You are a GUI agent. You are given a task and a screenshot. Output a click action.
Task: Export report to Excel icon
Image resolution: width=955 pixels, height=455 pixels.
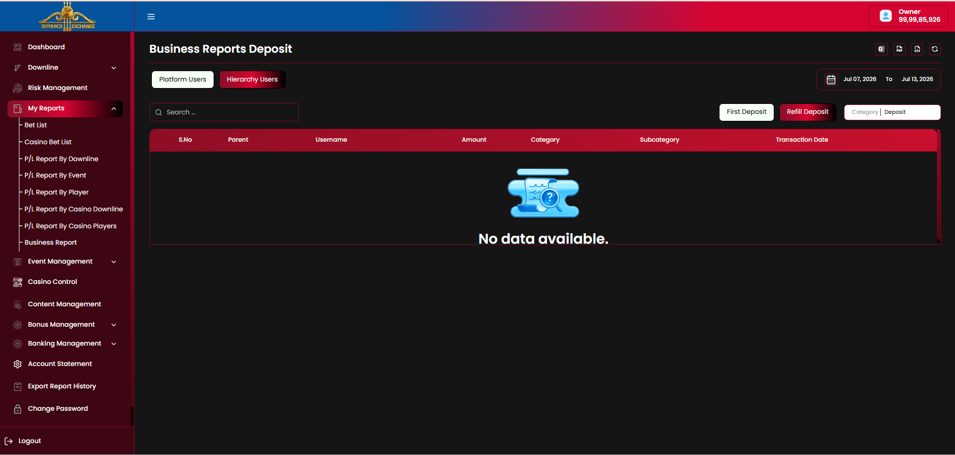pos(881,49)
